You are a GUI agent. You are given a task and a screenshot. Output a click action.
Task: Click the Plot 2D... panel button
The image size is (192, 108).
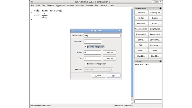(141, 56)
